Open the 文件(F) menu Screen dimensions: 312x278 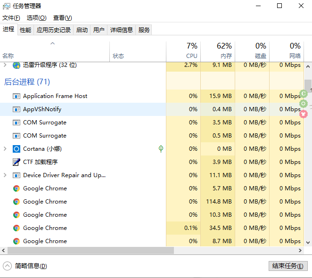[x=11, y=18]
